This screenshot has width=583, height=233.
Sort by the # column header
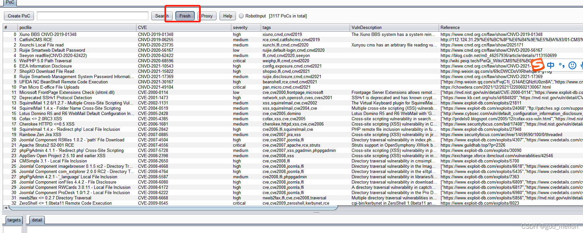coord(10,27)
